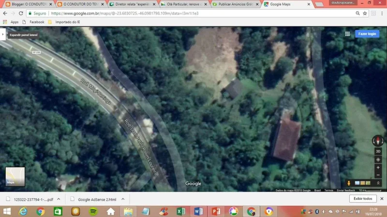Open PowerPoint from the taskbar
The image size is (387, 217).
[216, 211]
